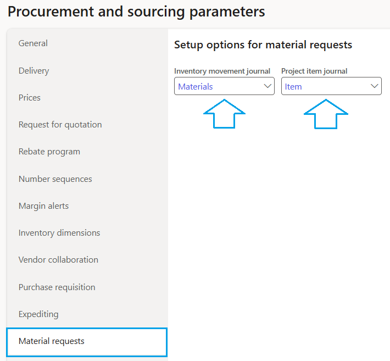Open the Number sequences tab
This screenshot has height=361, width=390.
pos(55,179)
